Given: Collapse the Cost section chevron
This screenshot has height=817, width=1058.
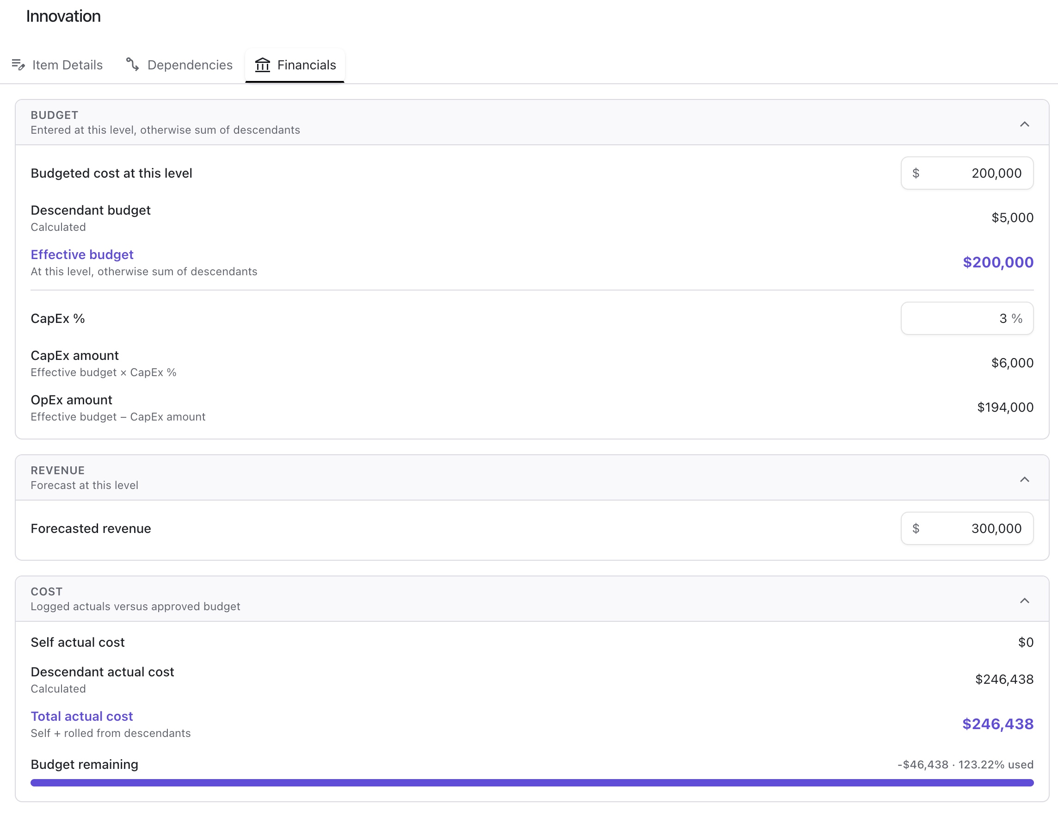Looking at the screenshot, I should click(x=1024, y=600).
